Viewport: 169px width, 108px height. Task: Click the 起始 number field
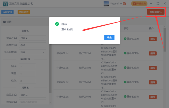[x=27, y=66]
